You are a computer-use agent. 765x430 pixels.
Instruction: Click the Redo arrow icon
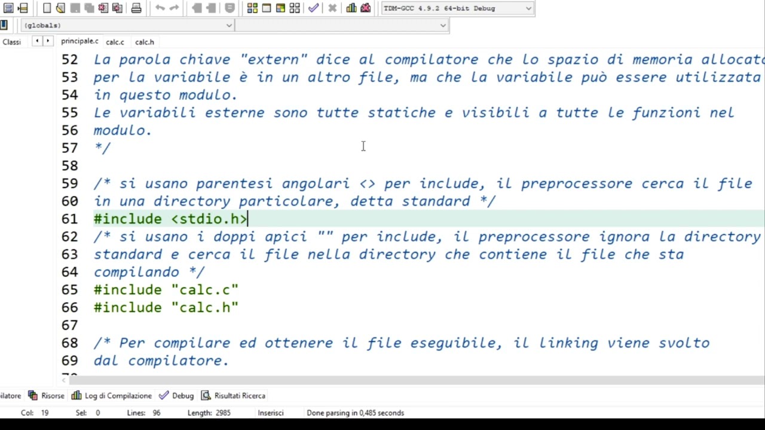174,8
